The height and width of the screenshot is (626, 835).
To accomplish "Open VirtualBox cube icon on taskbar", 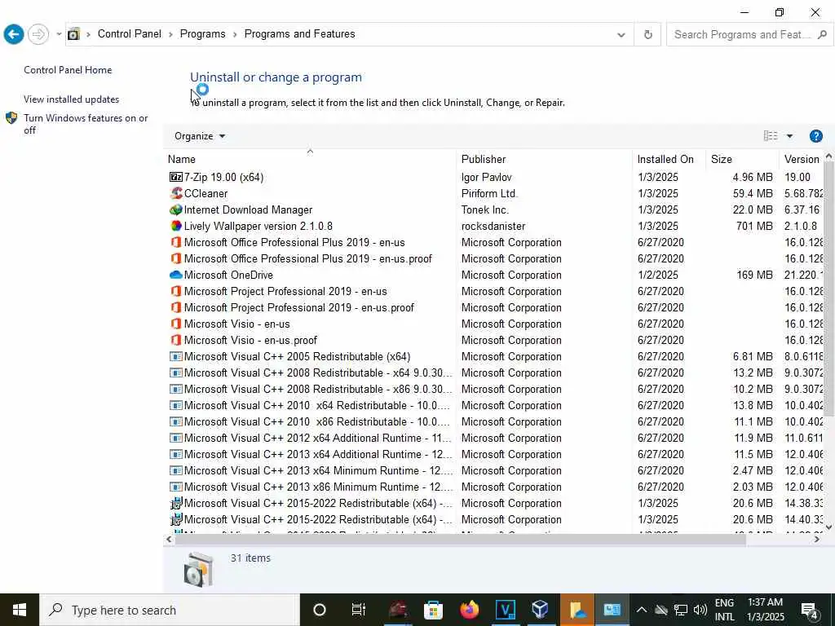I will point(540,610).
